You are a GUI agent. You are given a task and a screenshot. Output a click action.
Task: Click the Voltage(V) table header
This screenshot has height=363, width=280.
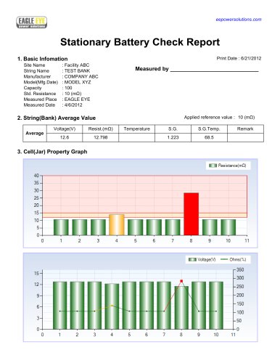pos(65,129)
